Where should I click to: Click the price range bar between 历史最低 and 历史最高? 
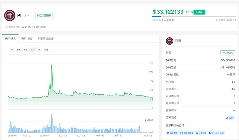point(194,17)
